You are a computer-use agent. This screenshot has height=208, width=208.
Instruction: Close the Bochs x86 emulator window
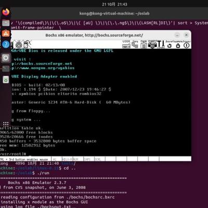tap(186, 35)
